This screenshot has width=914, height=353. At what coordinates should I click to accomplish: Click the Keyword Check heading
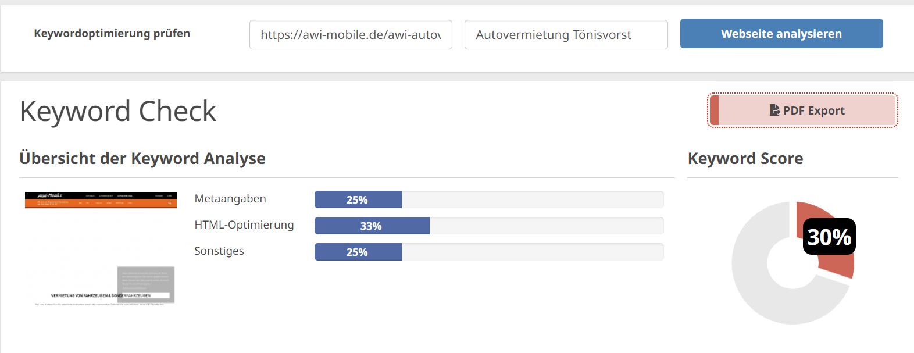118,111
